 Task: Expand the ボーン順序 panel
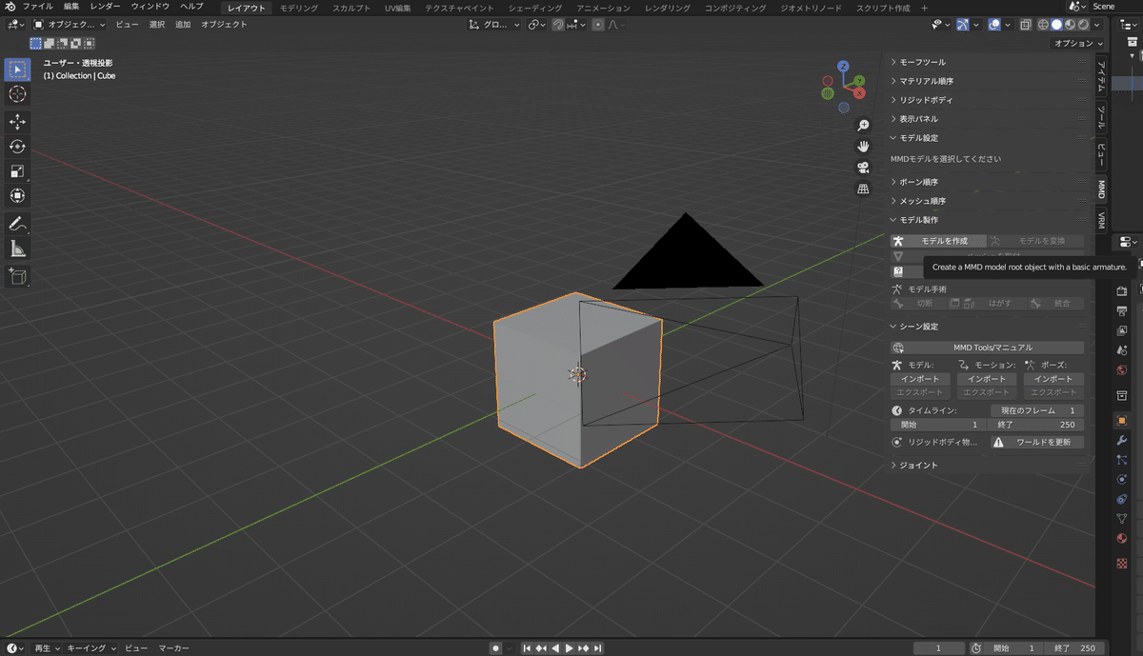988,182
